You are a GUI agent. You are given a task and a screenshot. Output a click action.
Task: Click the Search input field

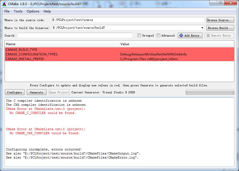pyautogui.click(x=75, y=35)
